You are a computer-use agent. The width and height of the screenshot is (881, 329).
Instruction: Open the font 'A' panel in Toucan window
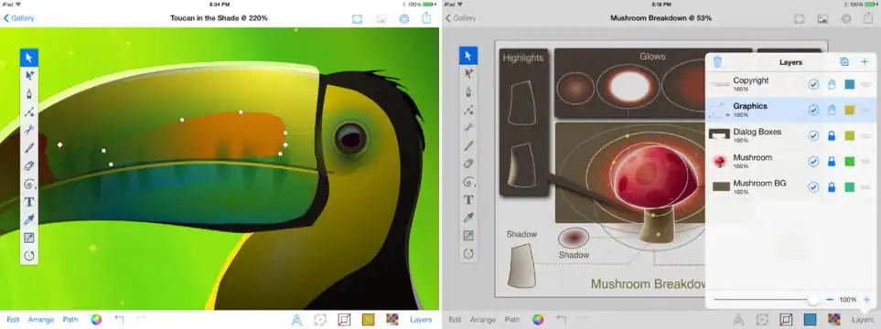[296, 320]
